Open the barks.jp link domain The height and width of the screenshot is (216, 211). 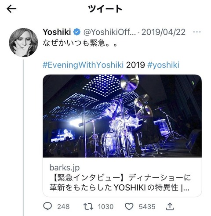tap(65, 168)
